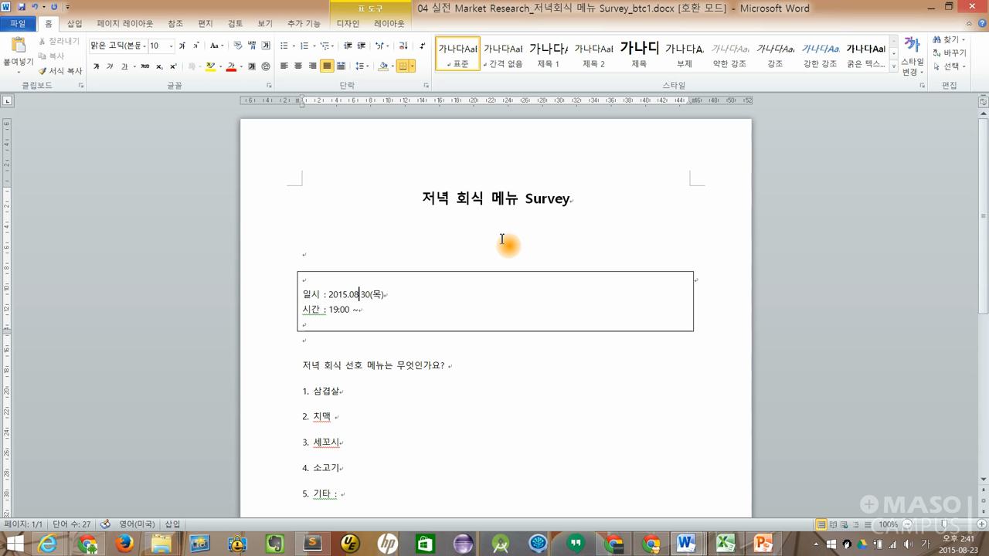Open the line spacing dropdown
Screen dimensions: 989x556
click(362, 66)
